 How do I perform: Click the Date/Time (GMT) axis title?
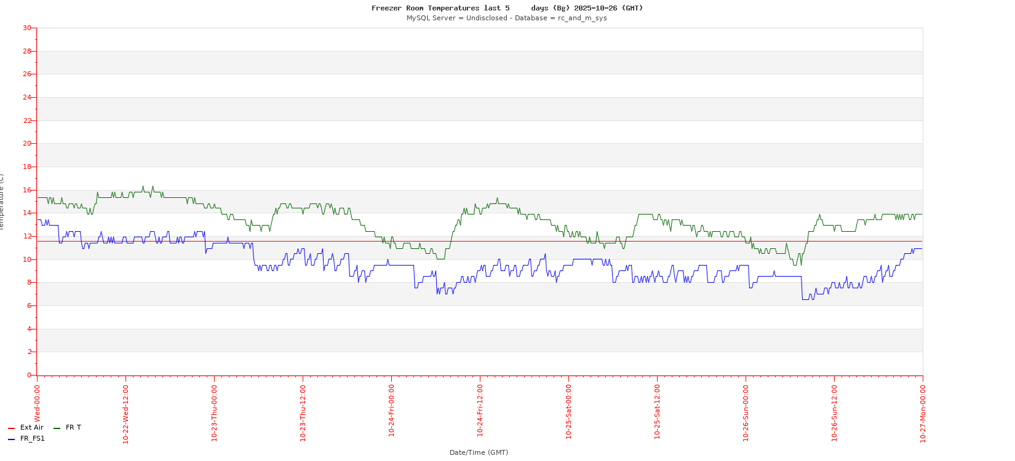479,452
